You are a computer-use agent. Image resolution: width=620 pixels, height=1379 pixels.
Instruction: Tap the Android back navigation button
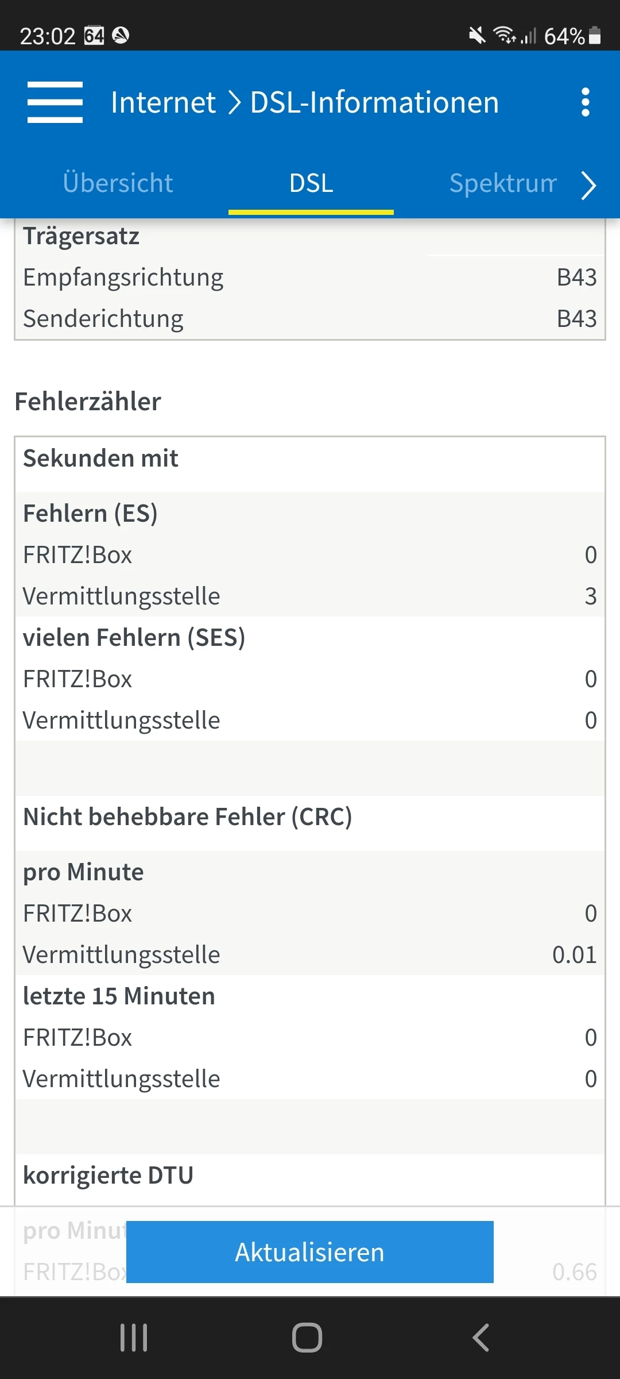(x=481, y=1338)
